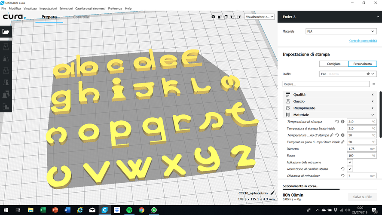
Task: Click the Diametro value field
Action: pos(362,149)
